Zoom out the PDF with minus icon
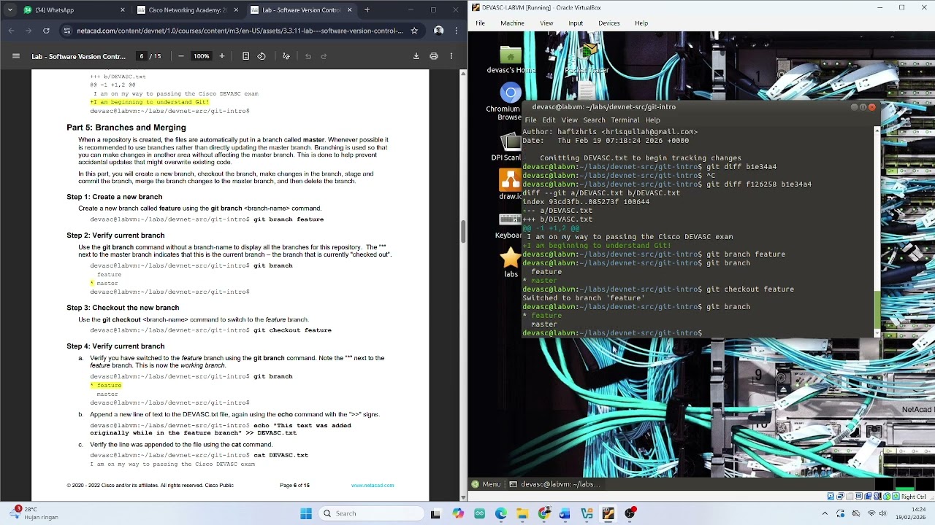The image size is (935, 525). (x=180, y=56)
